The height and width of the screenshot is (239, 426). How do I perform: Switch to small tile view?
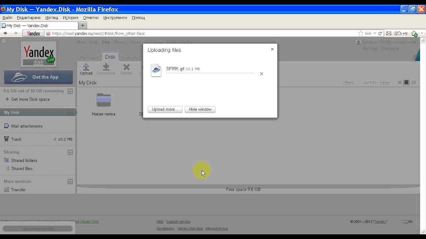[406, 82]
